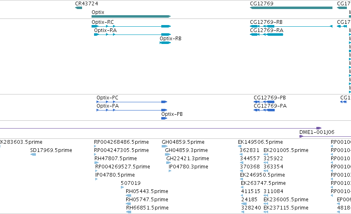Viewport: 351px width, 214px height.
Task: Select the CG12769-RA transcript
Action: point(266,35)
